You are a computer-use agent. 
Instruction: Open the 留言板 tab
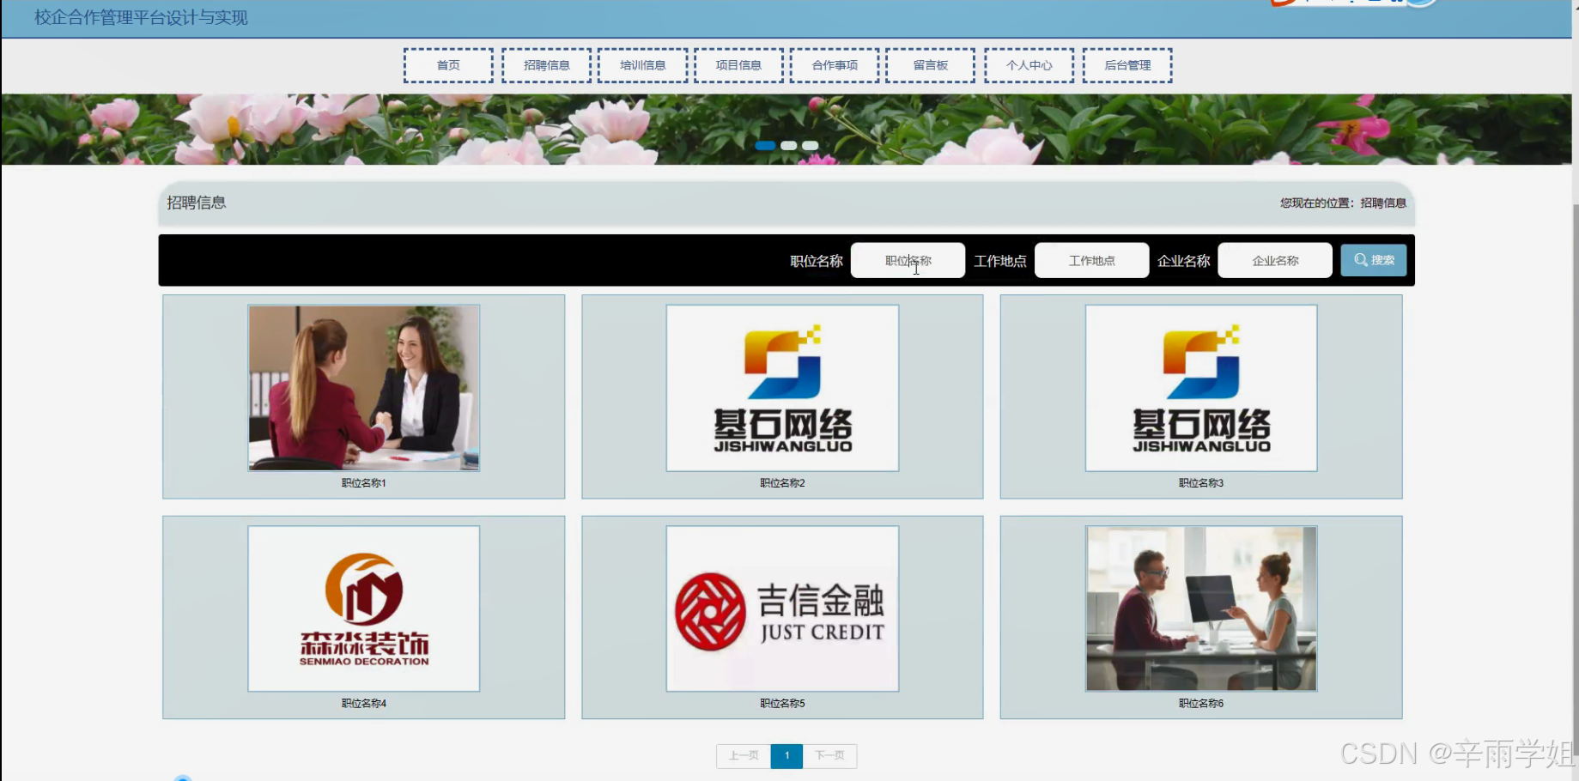point(930,64)
